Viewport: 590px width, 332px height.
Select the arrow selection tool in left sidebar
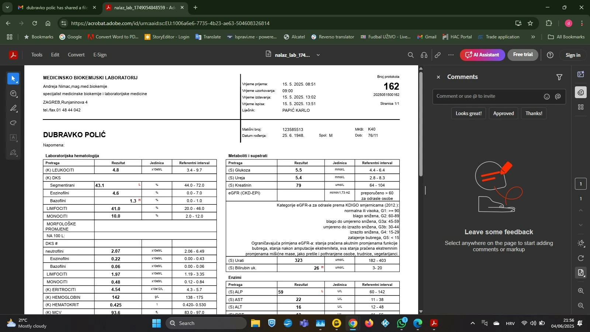[13, 79]
